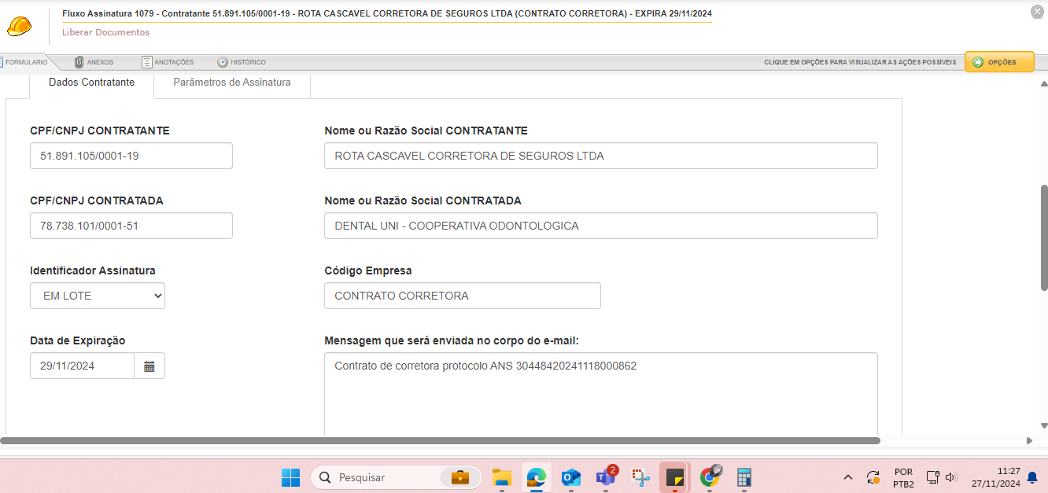Open Microsoft Teams from the taskbar
Screen dimensions: 1048x493
[x=606, y=477]
